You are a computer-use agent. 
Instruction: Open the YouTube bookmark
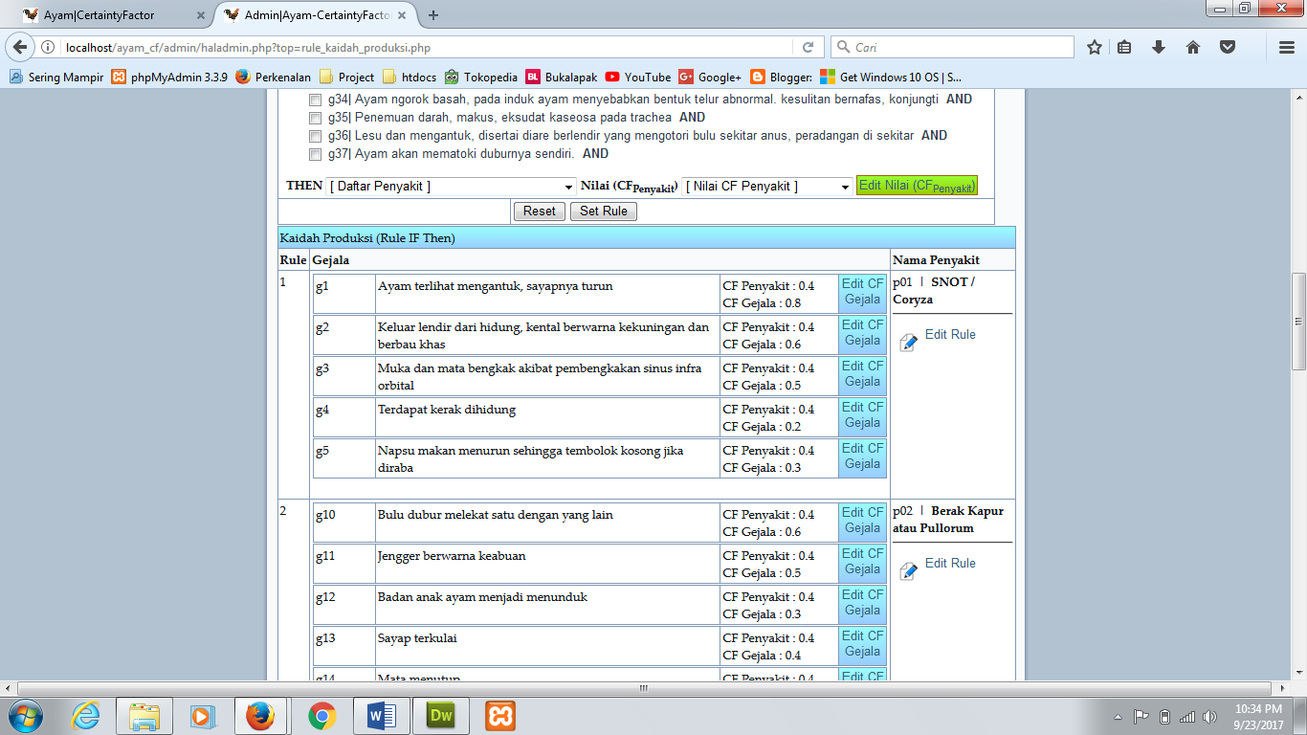pyautogui.click(x=638, y=78)
